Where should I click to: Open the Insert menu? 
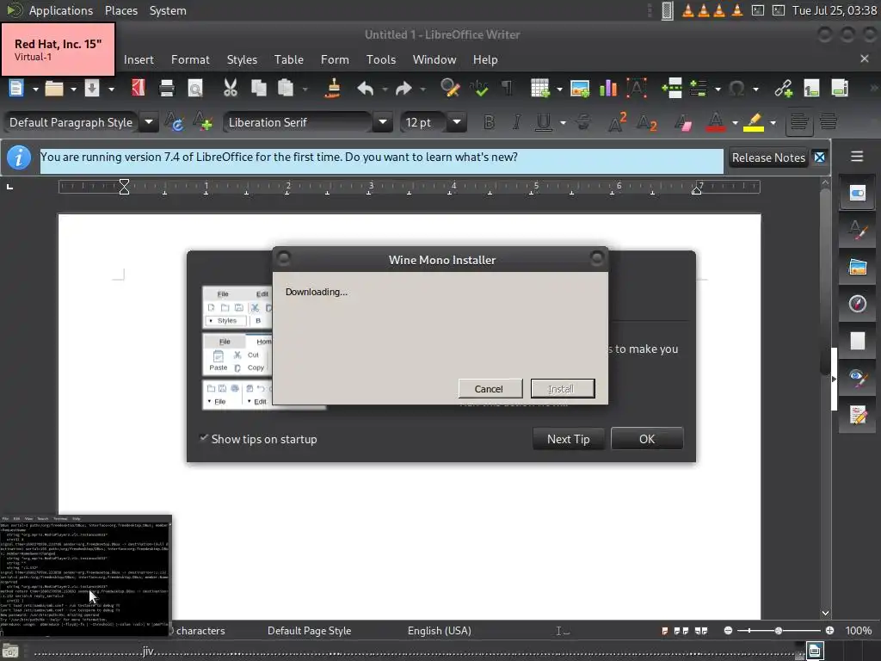coord(139,59)
